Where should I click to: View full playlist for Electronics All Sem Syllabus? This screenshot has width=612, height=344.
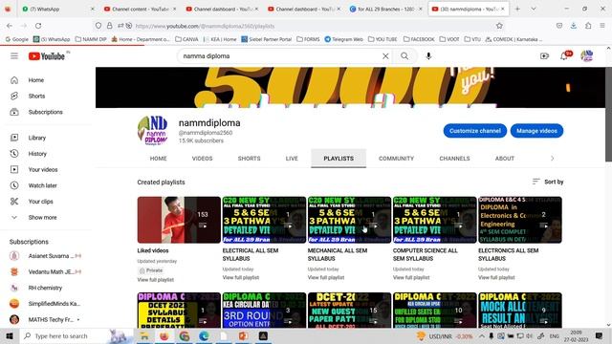click(496, 277)
